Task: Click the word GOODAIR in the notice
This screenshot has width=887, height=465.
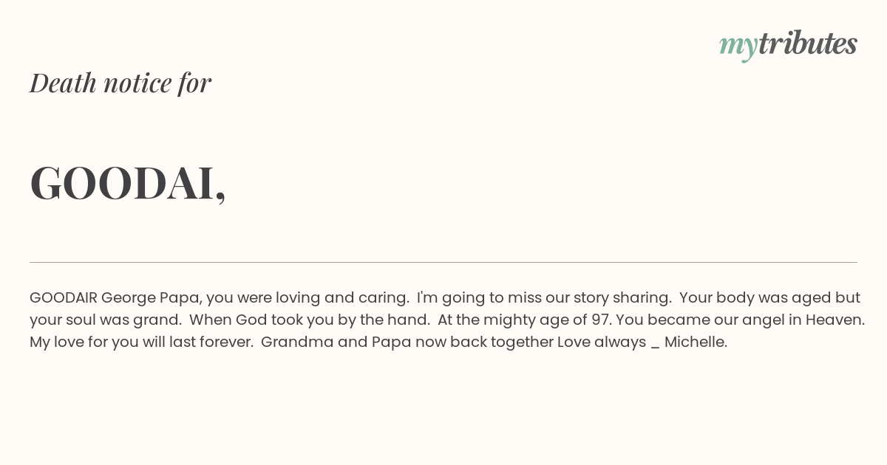Action: tap(64, 298)
